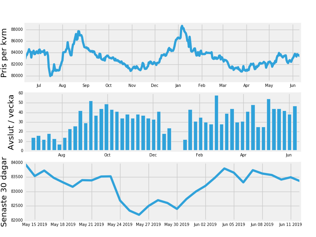Click Feb under the Pris per kvm chart
This screenshot has height=237, width=316.
(202, 85)
